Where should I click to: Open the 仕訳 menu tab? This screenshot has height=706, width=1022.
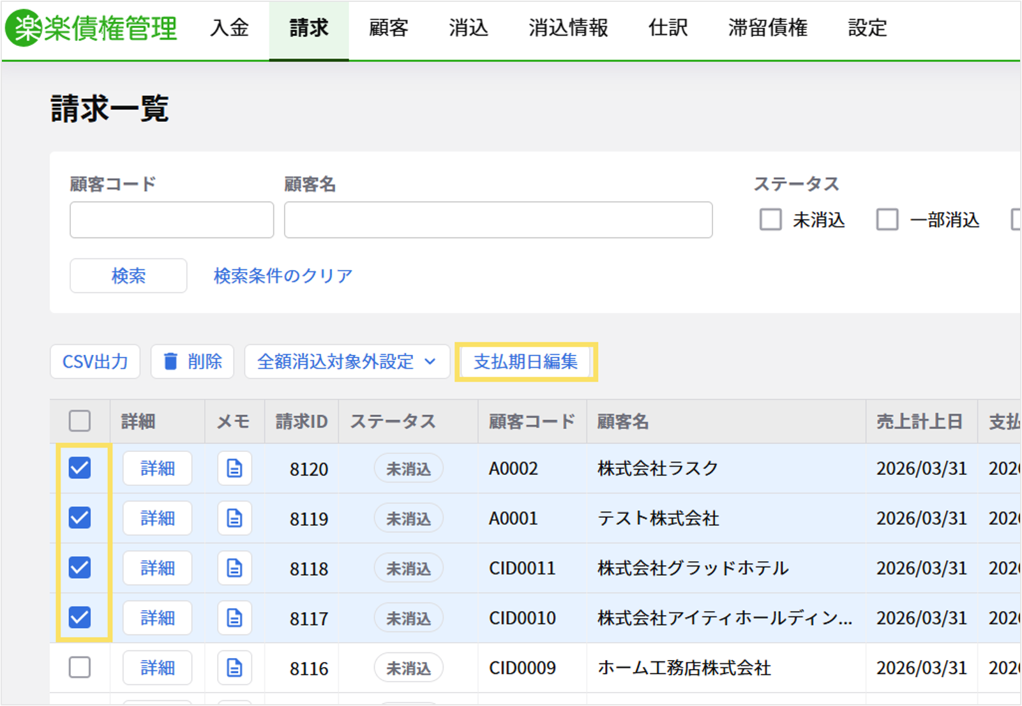[x=668, y=28]
